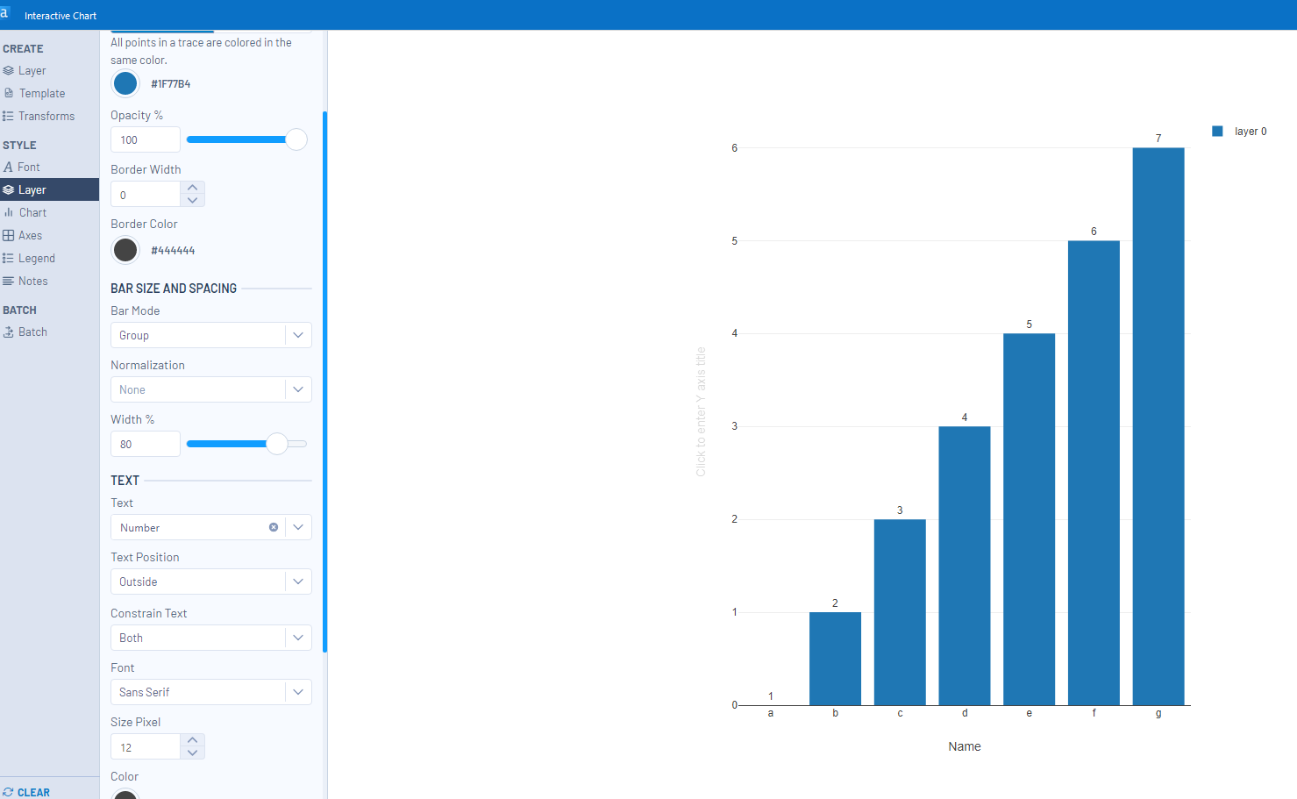Open the Axes style settings

31,235
